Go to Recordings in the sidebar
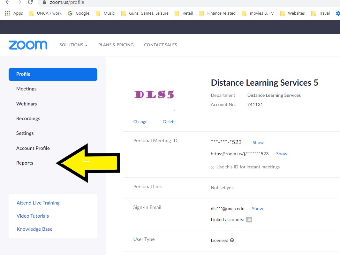Image resolution: width=340 pixels, height=255 pixels. (x=28, y=119)
